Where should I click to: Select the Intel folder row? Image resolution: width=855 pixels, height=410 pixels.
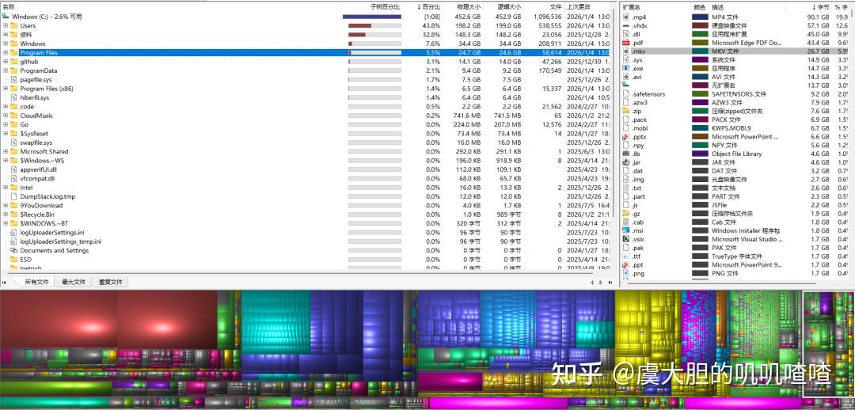(306, 188)
